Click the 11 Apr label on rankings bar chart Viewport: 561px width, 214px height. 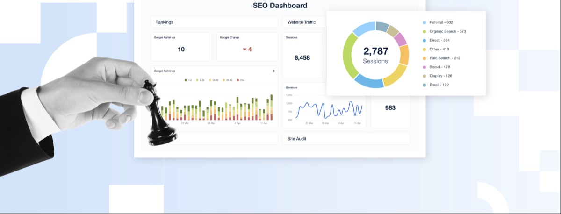click(x=263, y=123)
